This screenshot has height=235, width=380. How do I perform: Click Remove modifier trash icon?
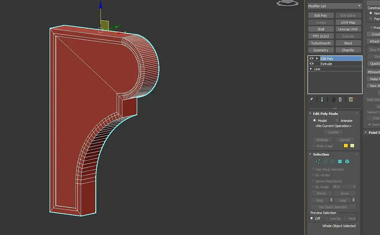(340, 99)
